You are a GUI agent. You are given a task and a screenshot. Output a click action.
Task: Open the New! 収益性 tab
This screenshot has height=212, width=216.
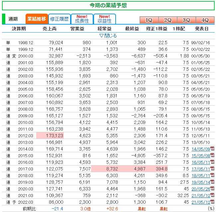(104, 19)
